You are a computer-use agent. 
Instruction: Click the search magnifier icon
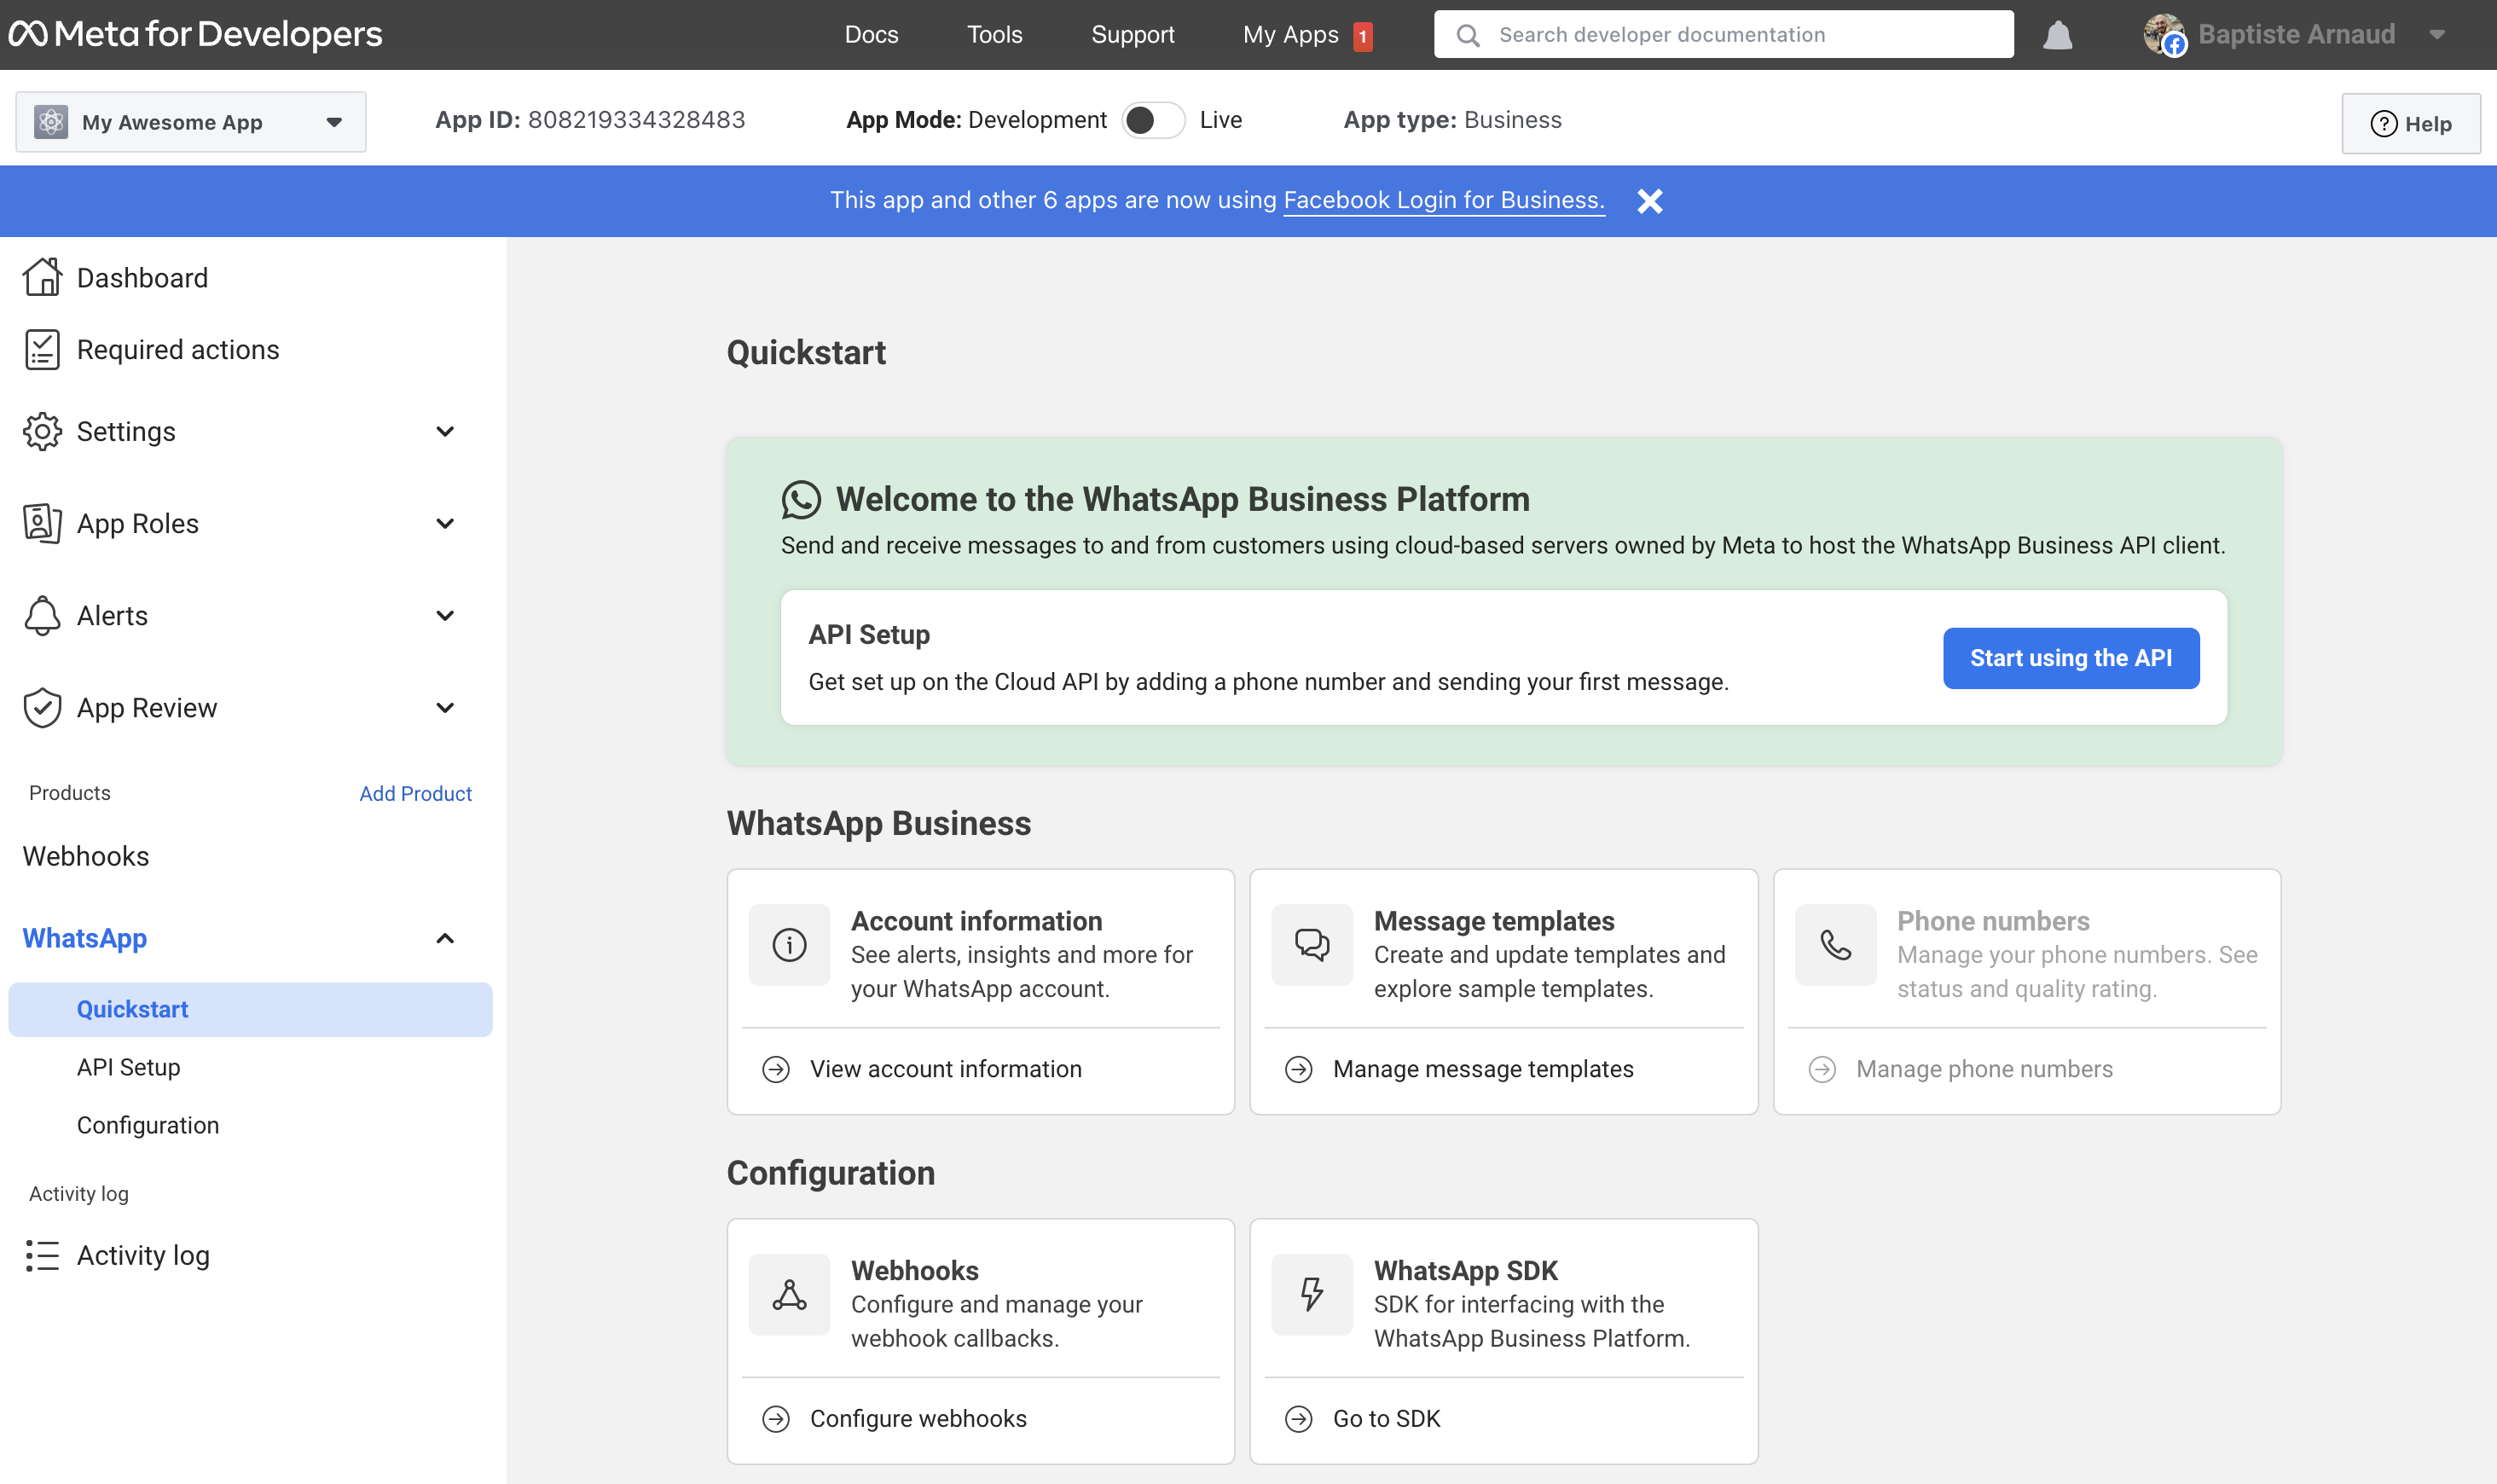click(x=1468, y=35)
